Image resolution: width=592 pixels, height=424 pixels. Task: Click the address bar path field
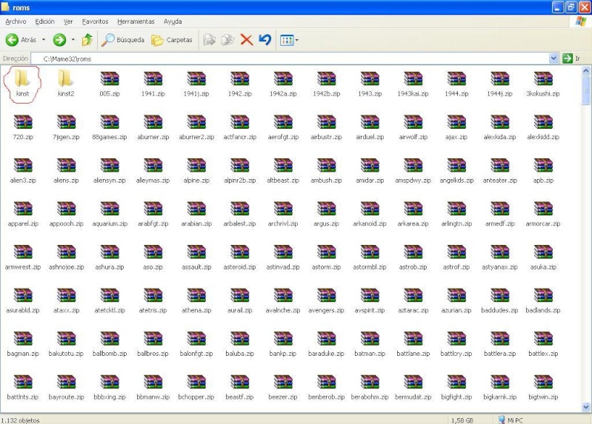click(290, 58)
